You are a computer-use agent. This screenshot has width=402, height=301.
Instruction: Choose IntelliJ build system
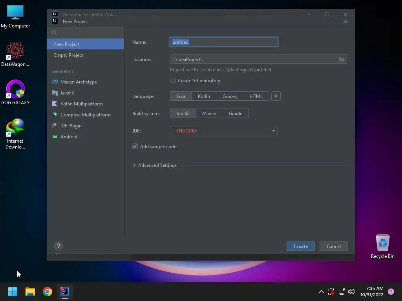[x=183, y=113]
